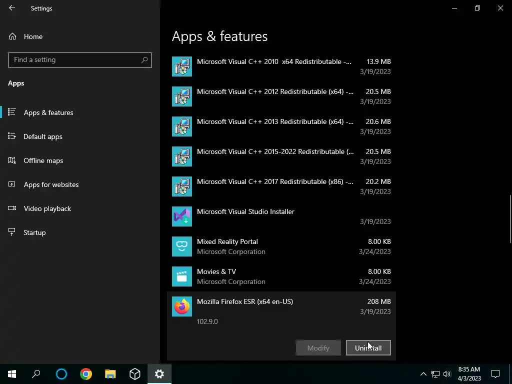Select Microsoft Visual C++ 2010 x64 Redistributable
Viewport: 512px width, 384px height.
pos(281,66)
